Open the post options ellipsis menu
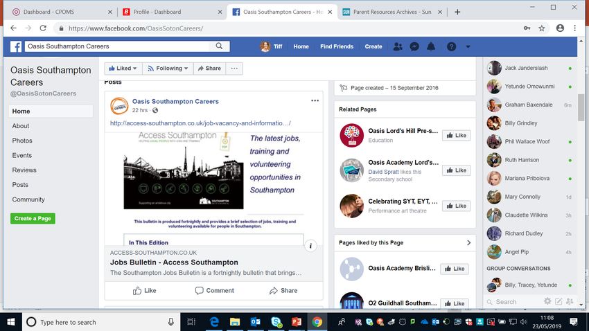Screen dimensions: 589x331 (x=315, y=100)
